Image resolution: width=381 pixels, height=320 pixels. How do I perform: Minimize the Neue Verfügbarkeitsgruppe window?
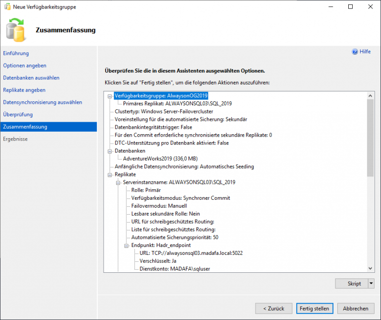(x=331, y=6)
